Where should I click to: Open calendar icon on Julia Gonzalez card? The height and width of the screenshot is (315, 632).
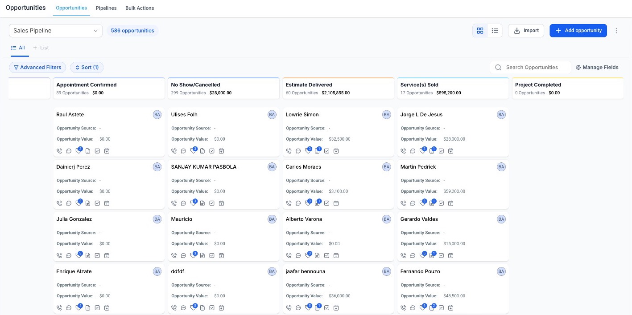coord(107,255)
